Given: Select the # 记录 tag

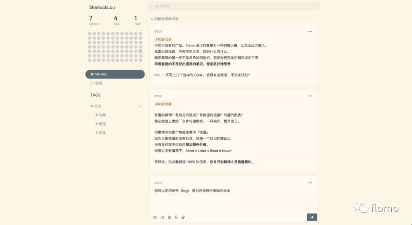Looking at the screenshot, I should [x=100, y=133].
